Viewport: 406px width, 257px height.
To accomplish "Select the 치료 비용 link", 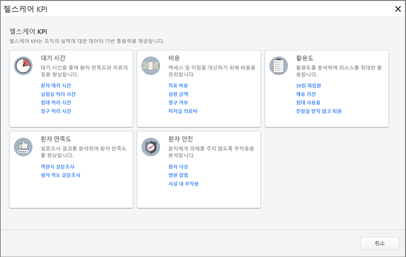I will tap(178, 86).
